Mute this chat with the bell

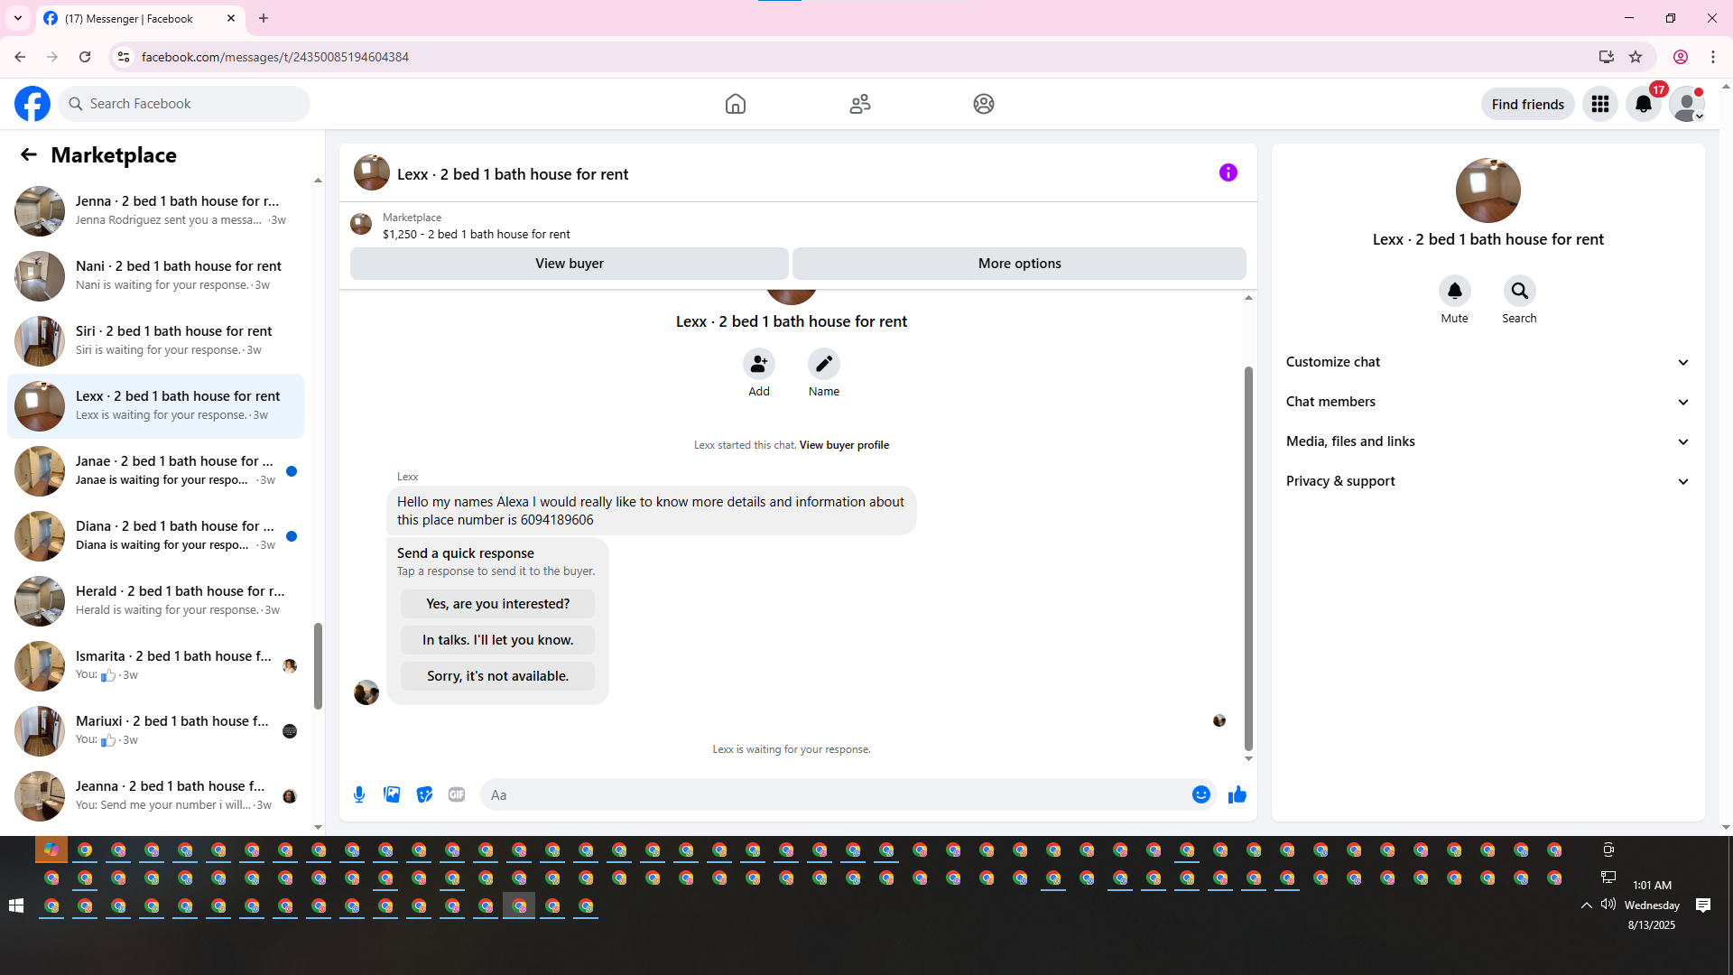coord(1454,291)
